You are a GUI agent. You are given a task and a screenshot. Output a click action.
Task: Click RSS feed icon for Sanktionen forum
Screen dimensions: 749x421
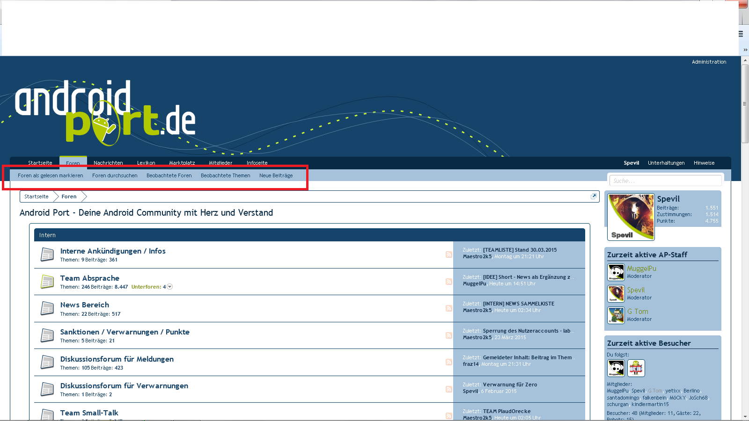(448, 335)
